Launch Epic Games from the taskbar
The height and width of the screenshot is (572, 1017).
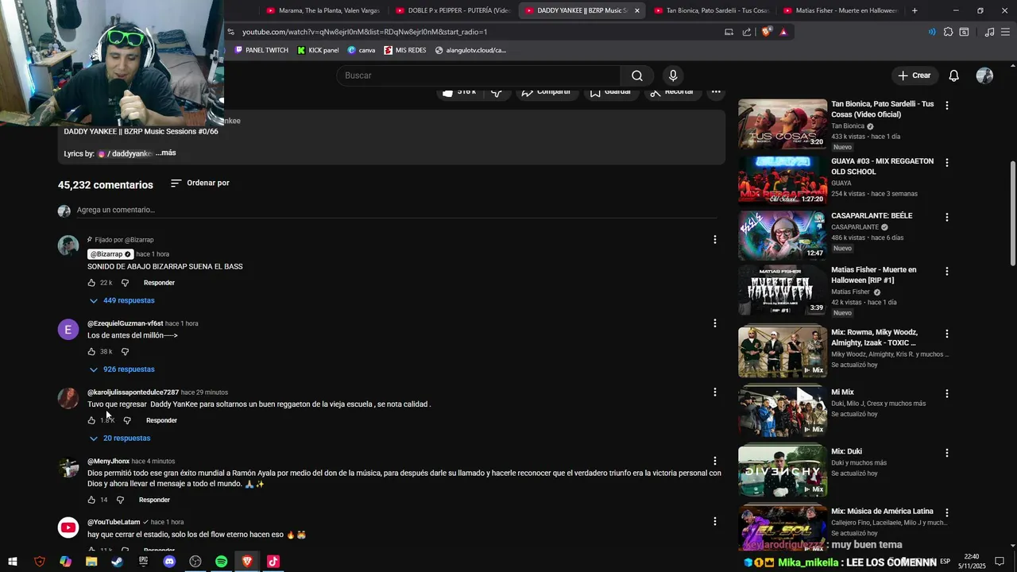pyautogui.click(x=143, y=562)
